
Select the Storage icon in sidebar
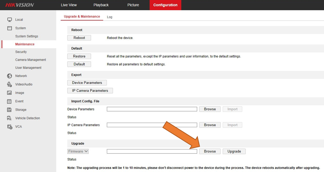[x=9, y=110]
